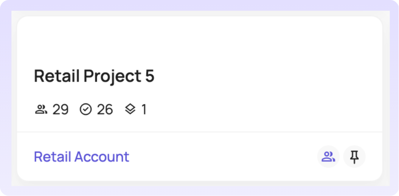This screenshot has width=399, height=196.
Task: Click the completed tasks checkmark icon
Action: [86, 110]
